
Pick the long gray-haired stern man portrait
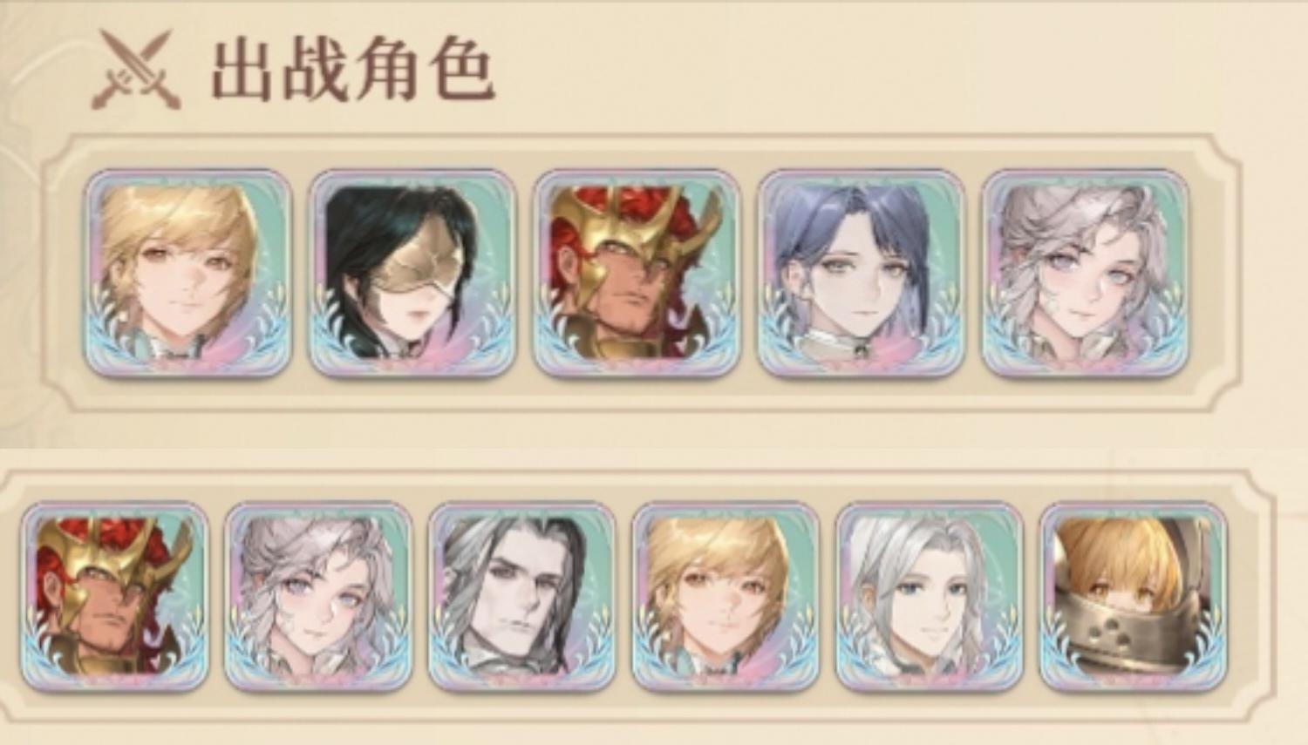(522, 596)
